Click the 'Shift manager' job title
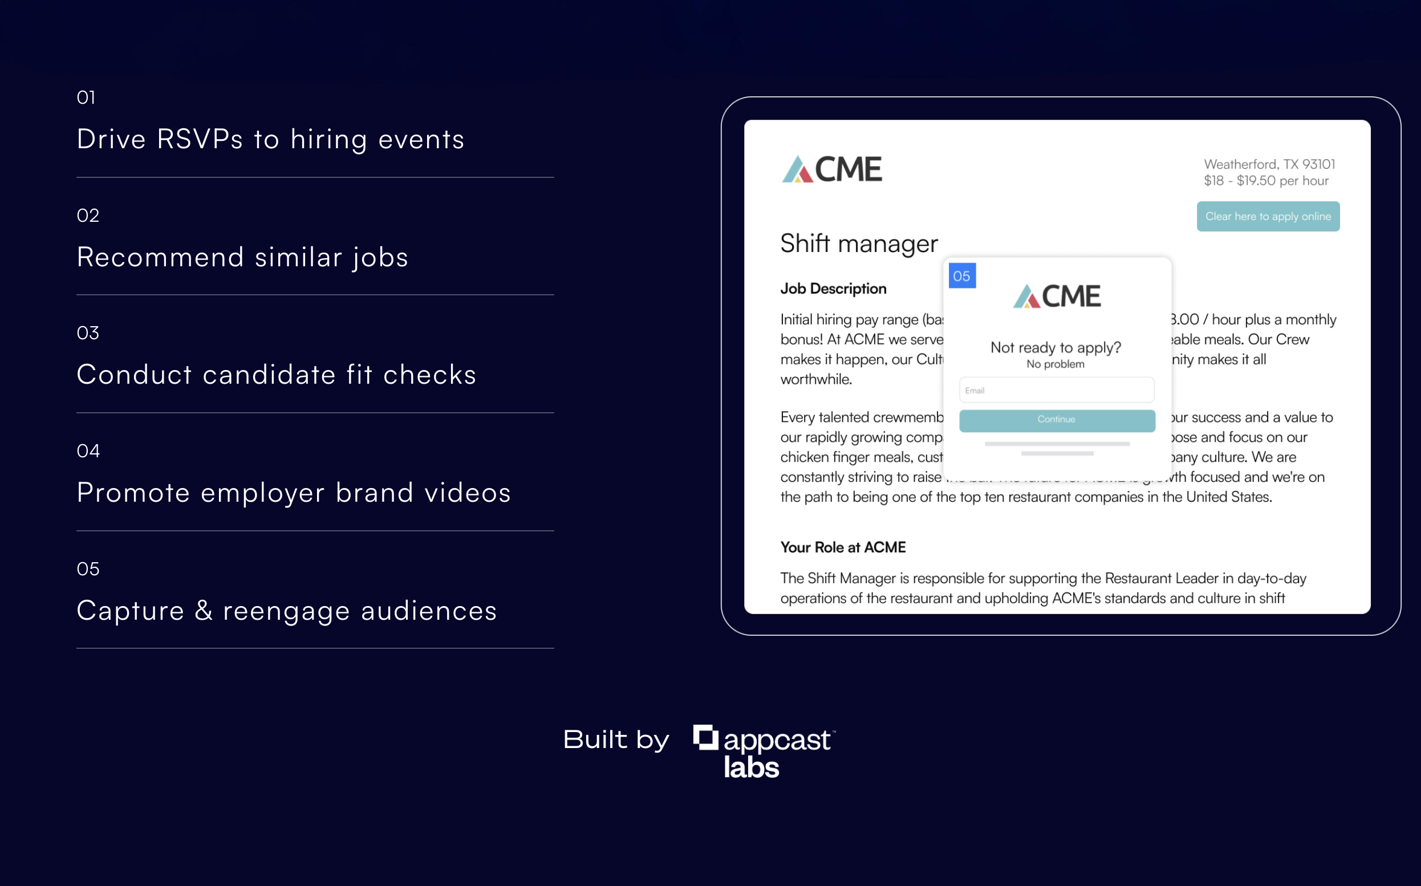Viewport: 1421px width, 886px height. click(858, 243)
